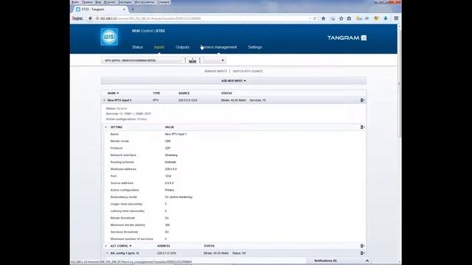Open the Settings tab
The width and height of the screenshot is (472, 265).
click(x=255, y=47)
